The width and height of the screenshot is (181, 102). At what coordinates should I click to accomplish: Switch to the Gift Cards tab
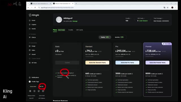pos(79,30)
